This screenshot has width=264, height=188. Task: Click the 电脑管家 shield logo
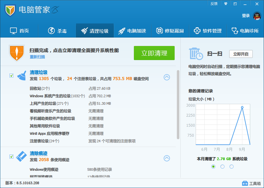(x=10, y=10)
